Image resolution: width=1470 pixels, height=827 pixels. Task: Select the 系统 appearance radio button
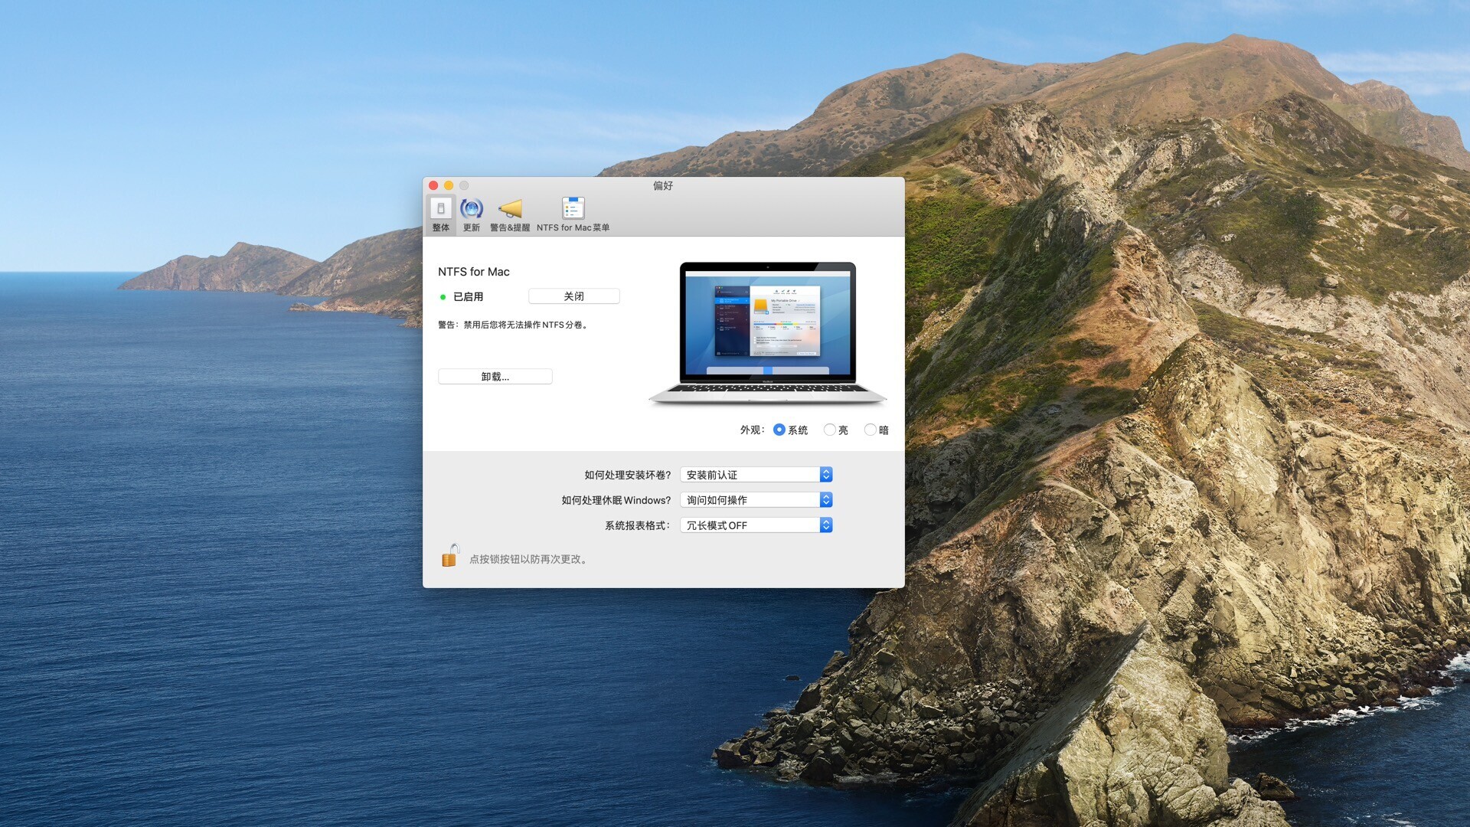pos(779,430)
